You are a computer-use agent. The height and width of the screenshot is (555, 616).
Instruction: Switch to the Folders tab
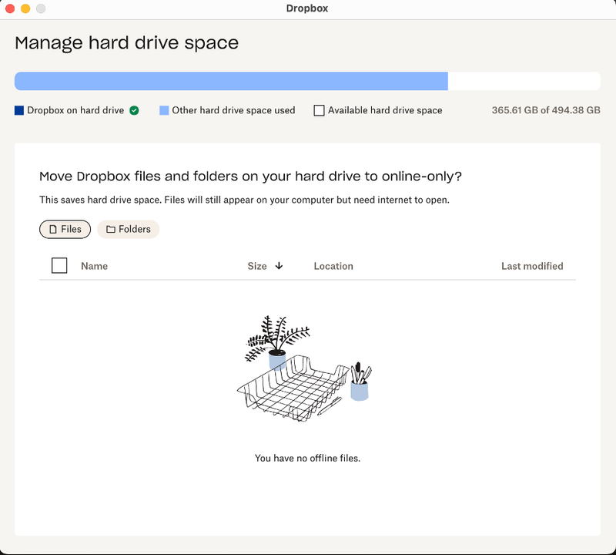pos(128,229)
